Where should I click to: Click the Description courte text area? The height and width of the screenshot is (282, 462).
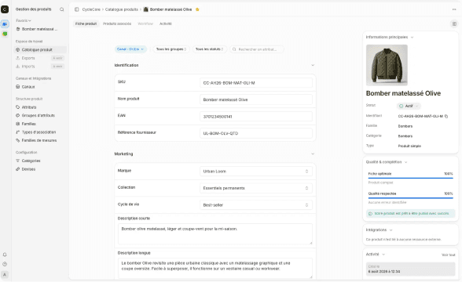coord(215,233)
